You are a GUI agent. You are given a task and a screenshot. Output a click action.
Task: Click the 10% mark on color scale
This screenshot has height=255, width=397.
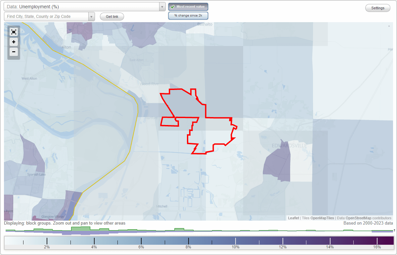pos(236,247)
